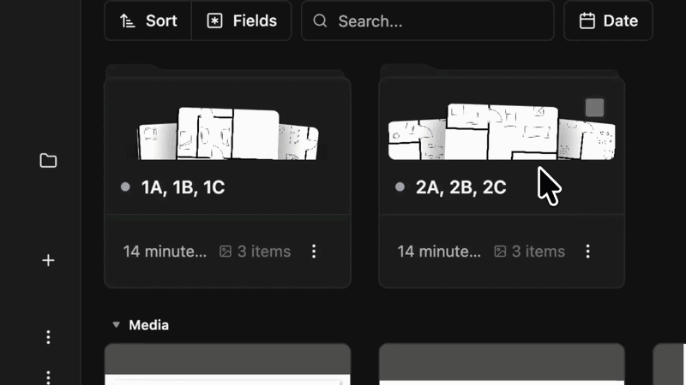
Task: Click the 1A, 1B, 1C floor plan thumbnail
Action: point(228,134)
